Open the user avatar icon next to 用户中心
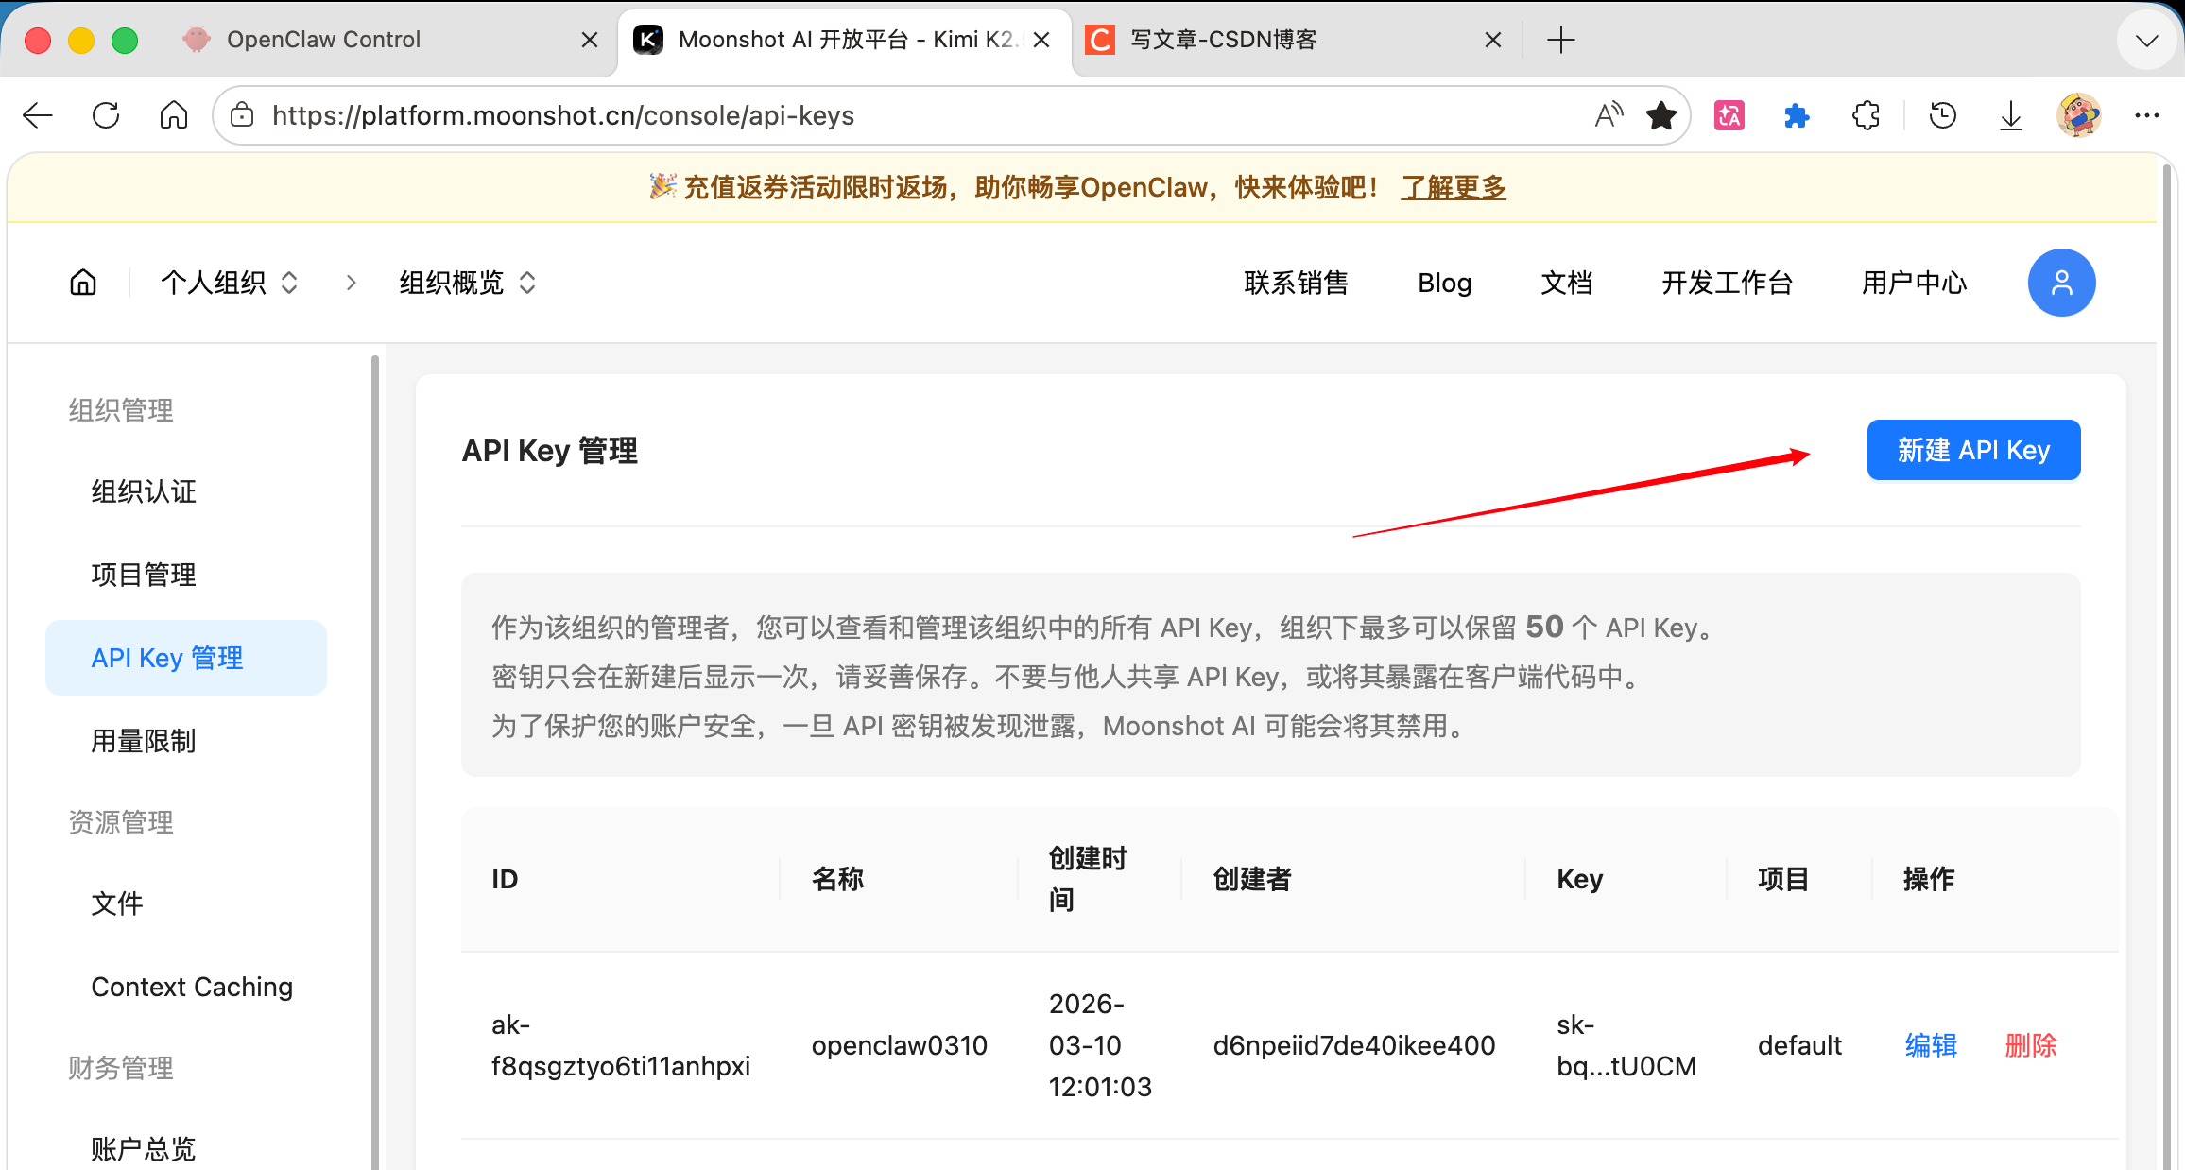The image size is (2185, 1170). 2061,282
